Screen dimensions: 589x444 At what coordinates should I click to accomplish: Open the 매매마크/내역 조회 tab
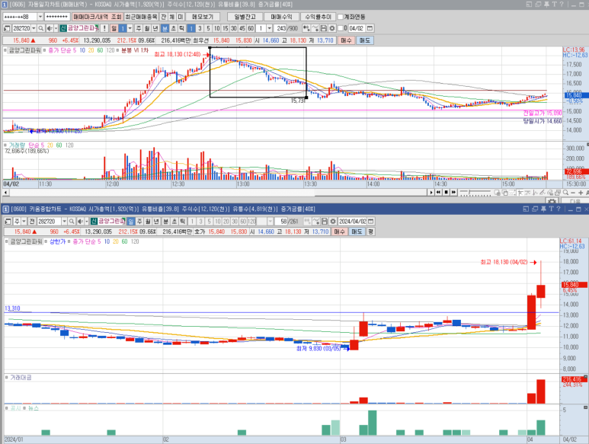tap(98, 17)
